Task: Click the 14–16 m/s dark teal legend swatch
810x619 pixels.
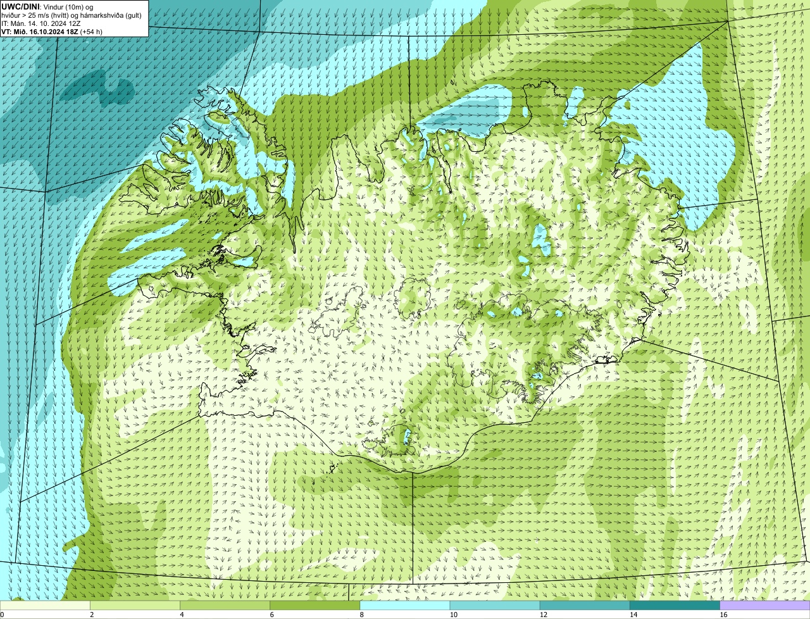Action: pos(675,606)
